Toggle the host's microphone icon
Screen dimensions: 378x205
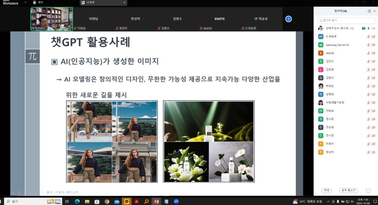369,28
